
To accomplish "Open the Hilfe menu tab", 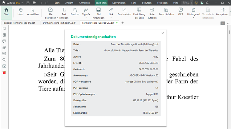I will [x=176, y=3].
